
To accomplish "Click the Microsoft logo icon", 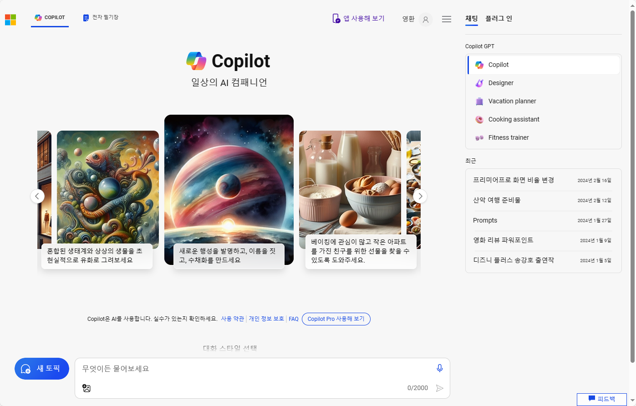I will 10,20.
